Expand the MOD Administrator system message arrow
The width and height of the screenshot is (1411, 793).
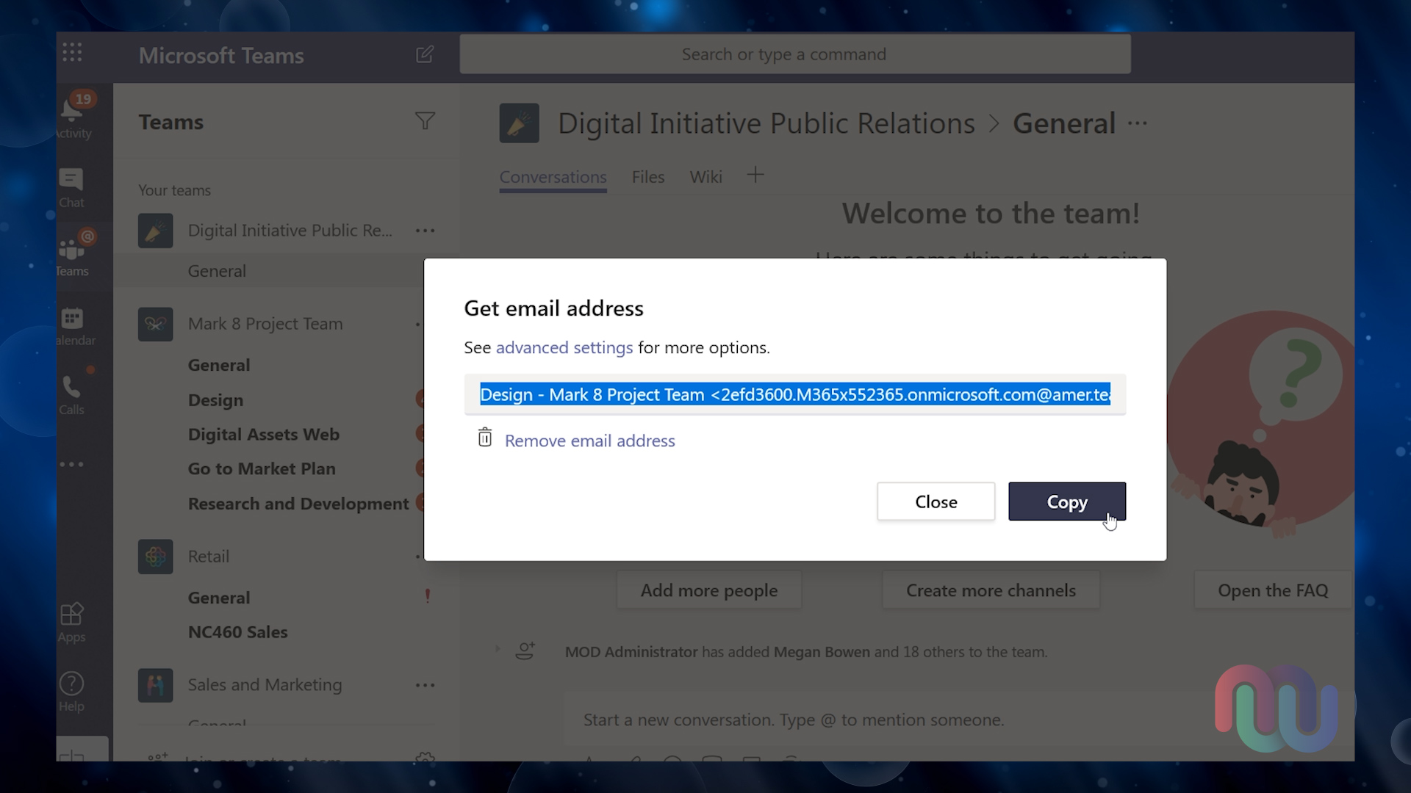pos(498,649)
